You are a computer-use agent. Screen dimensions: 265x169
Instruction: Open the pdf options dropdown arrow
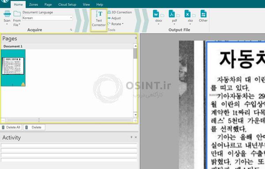pyautogui.click(x=174, y=24)
